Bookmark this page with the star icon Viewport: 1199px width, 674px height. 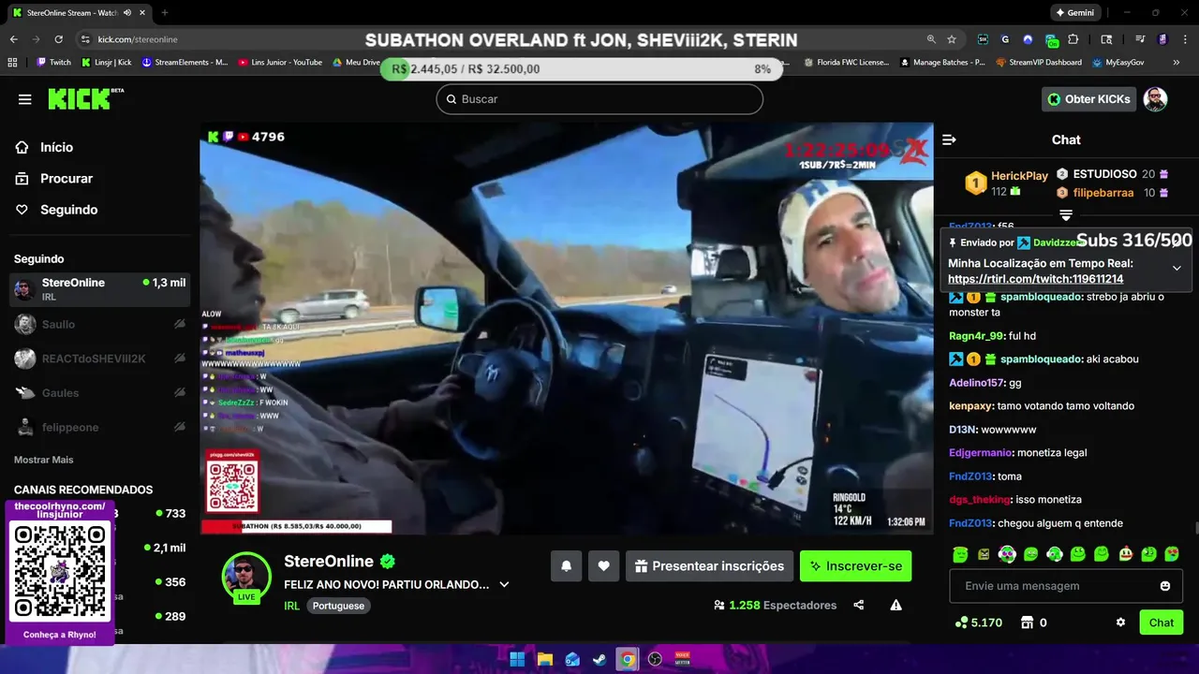tap(952, 39)
